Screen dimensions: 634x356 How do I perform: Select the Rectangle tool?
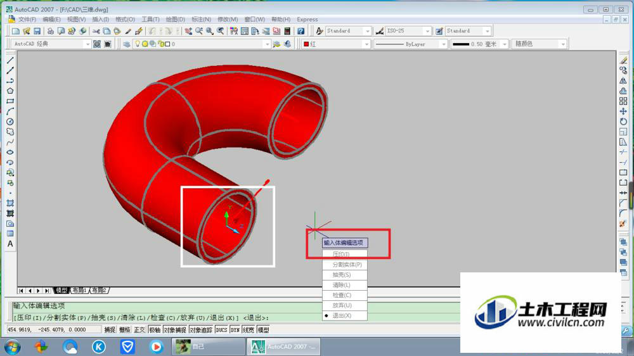click(x=10, y=101)
